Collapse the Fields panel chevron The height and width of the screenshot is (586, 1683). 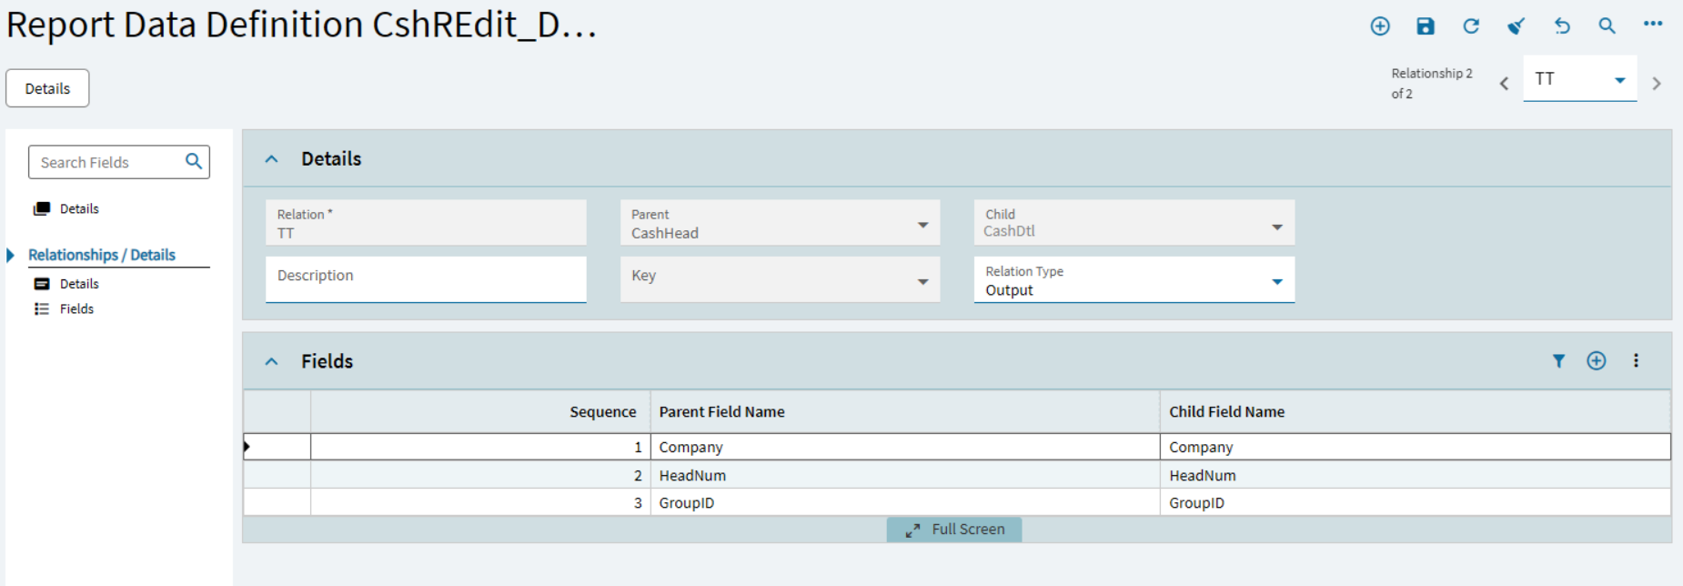271,361
